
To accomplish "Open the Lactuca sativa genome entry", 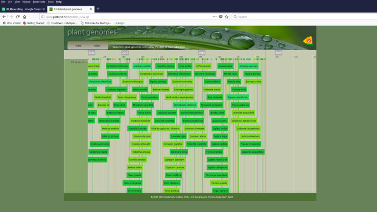I will (x=135, y=167).
